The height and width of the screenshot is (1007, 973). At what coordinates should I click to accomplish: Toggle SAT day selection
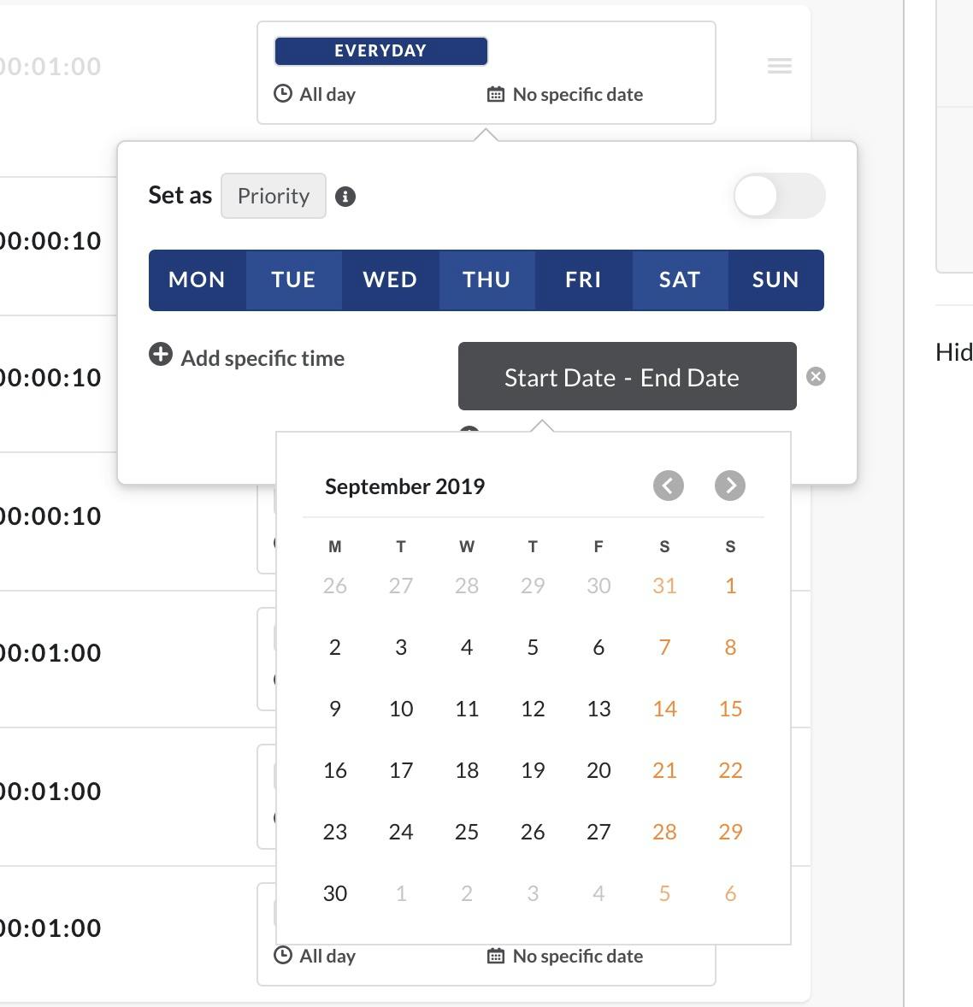pyautogui.click(x=680, y=280)
